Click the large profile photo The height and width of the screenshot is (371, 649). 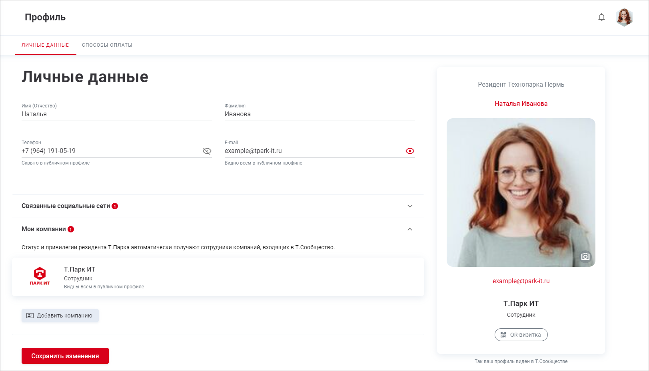click(x=521, y=192)
